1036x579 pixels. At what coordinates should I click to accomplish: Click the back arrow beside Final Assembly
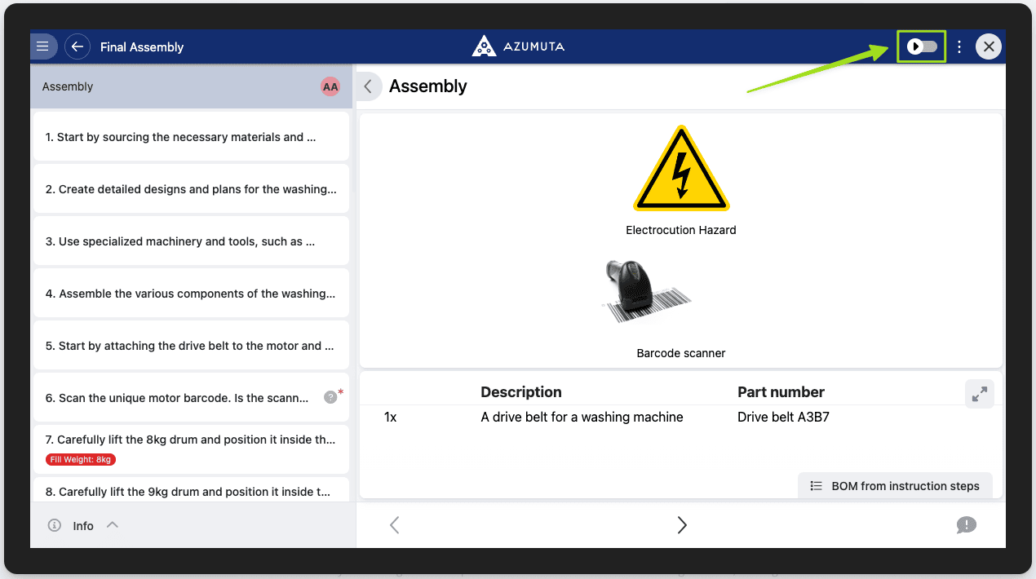coord(77,46)
